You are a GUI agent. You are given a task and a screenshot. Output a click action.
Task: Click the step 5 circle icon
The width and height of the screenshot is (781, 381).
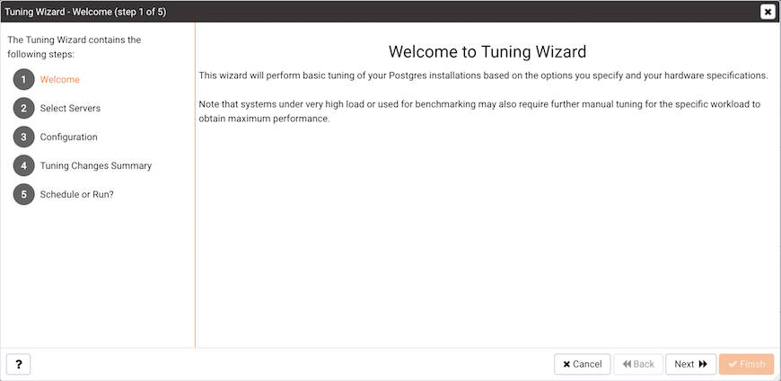24,194
